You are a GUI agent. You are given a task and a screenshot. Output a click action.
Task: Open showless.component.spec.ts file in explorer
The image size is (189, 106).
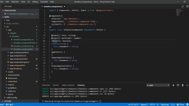(x=24, y=46)
